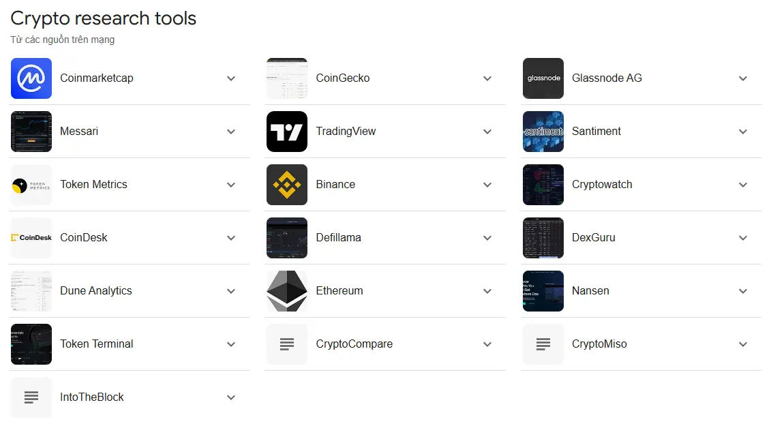
Task: Click the Santiment logo icon
Action: tap(543, 132)
